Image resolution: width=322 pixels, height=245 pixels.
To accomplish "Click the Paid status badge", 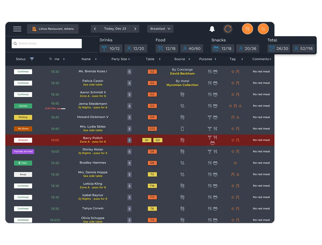I will click(23, 163).
